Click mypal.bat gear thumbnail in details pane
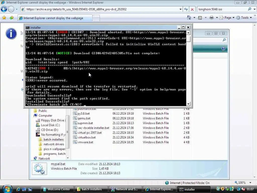This screenshot has height=193, width=257. 39,169
